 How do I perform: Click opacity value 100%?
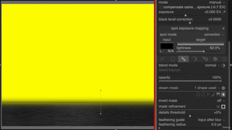pyautogui.click(x=216, y=78)
